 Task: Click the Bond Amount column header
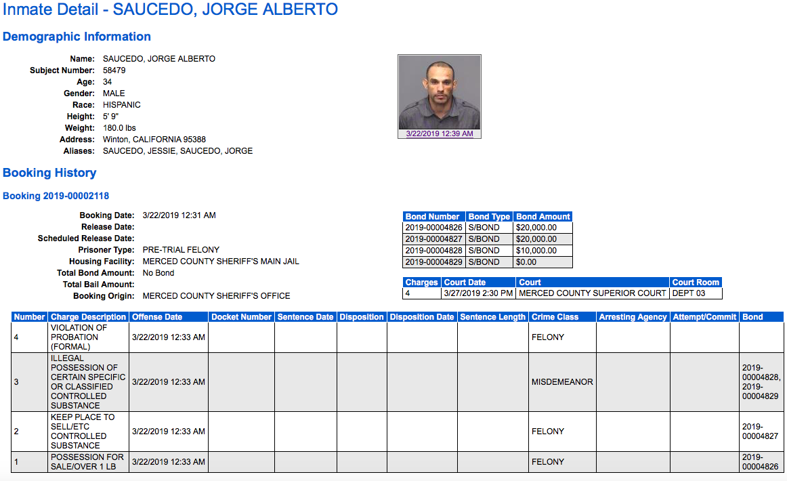(x=543, y=216)
